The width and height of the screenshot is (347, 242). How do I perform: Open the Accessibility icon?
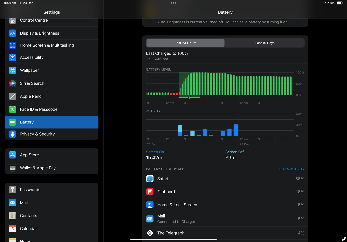[x=13, y=57]
